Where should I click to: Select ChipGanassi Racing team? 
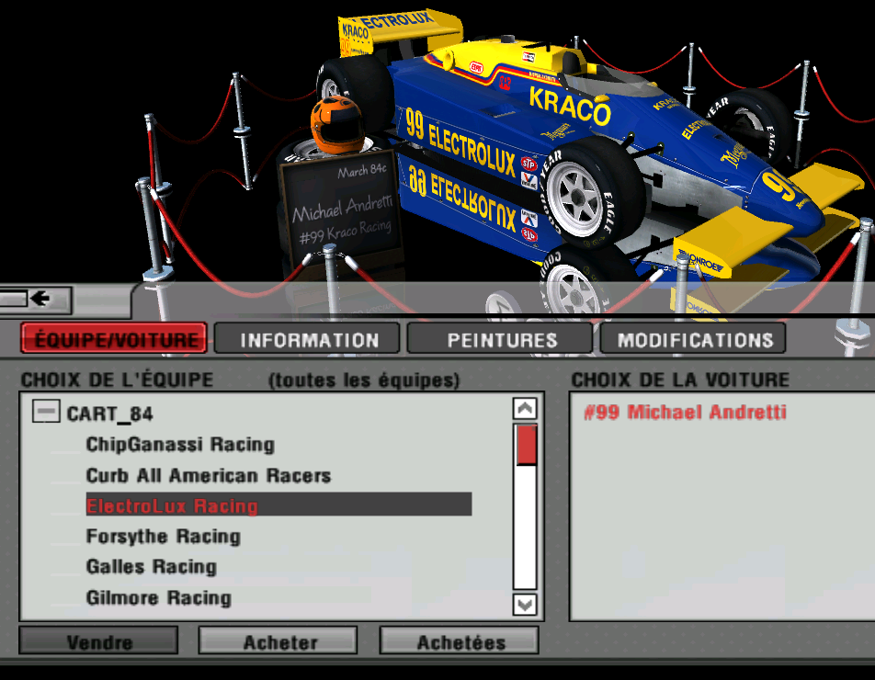180,445
